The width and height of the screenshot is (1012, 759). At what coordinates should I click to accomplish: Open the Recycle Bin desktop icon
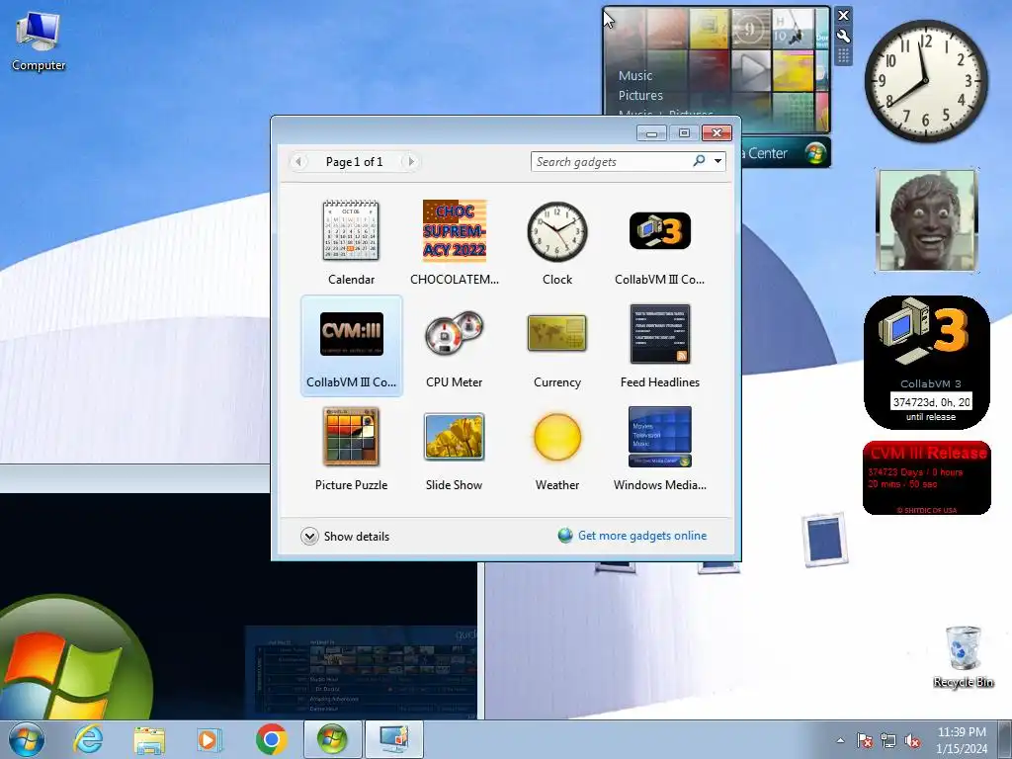click(x=963, y=656)
